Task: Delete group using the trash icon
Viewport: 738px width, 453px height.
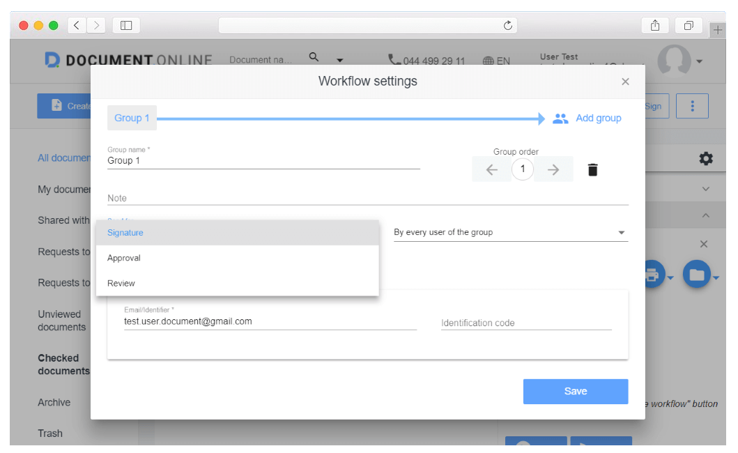Action: pyautogui.click(x=592, y=169)
